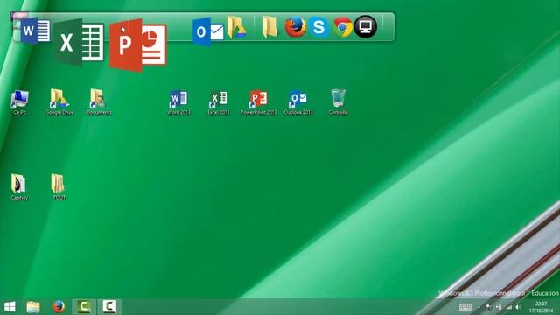Image resolution: width=560 pixels, height=315 pixels.
Task: Open Google Drive folder in dock
Action: pos(237,27)
